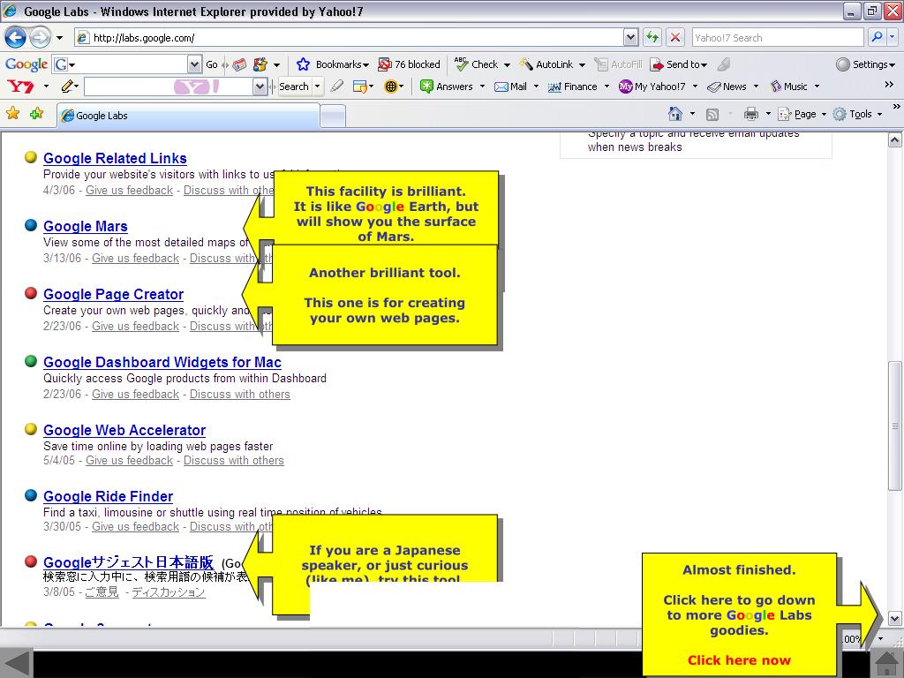The width and height of the screenshot is (904, 678).
Task: Open the Bookmarks menu on Google toolbar
Action: [x=342, y=64]
